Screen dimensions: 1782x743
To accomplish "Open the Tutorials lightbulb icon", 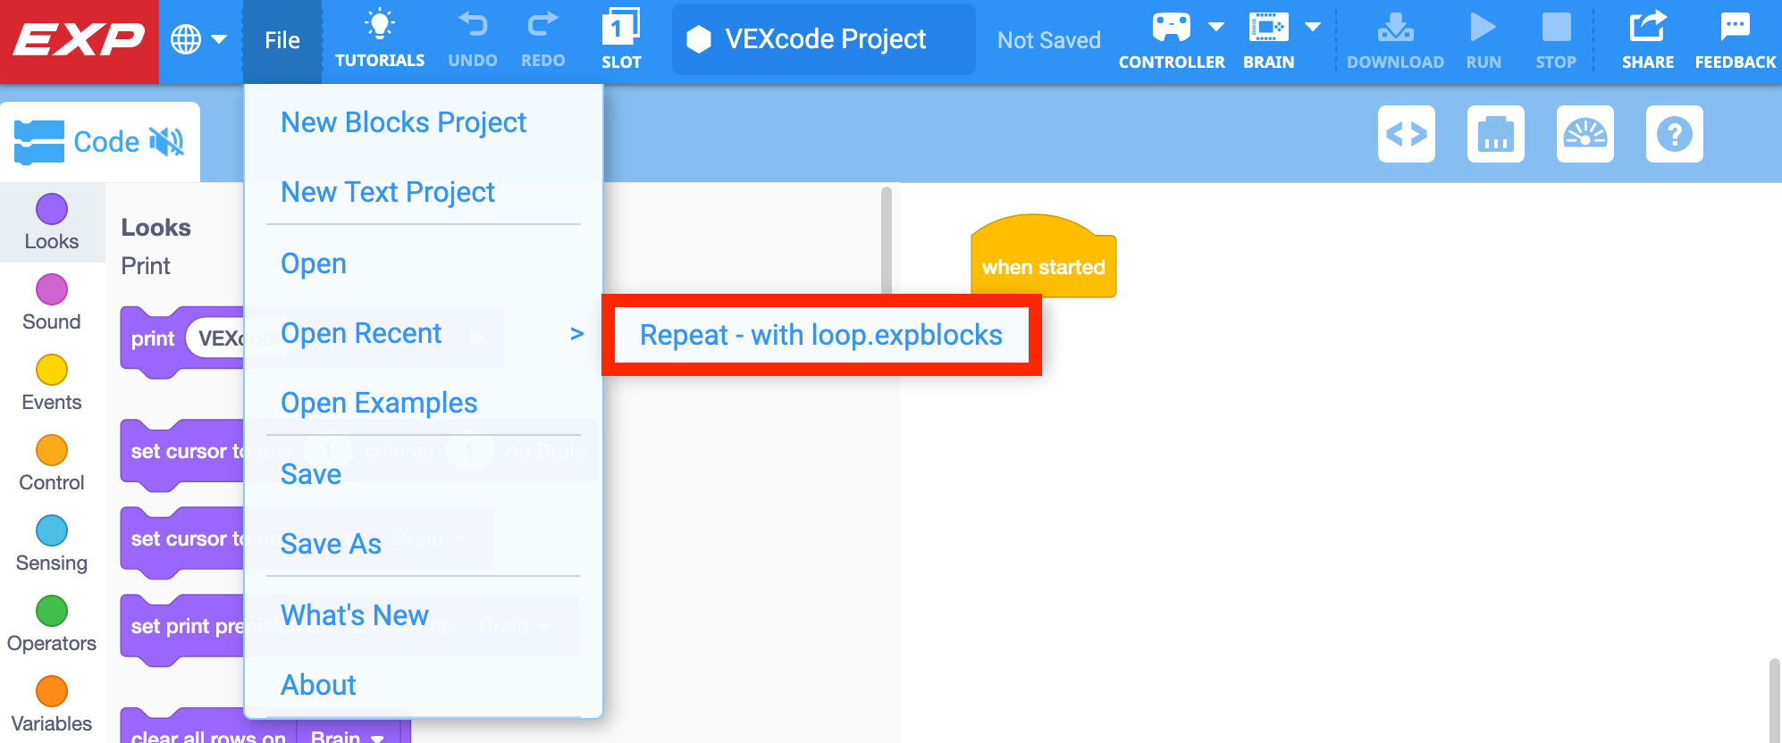I will click(x=380, y=25).
